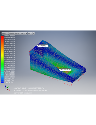Click legend value 290460608.000
This screenshot has width=96, height=125.
[x=10, y=67]
